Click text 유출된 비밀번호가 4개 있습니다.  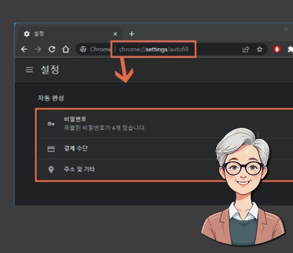click(105, 128)
